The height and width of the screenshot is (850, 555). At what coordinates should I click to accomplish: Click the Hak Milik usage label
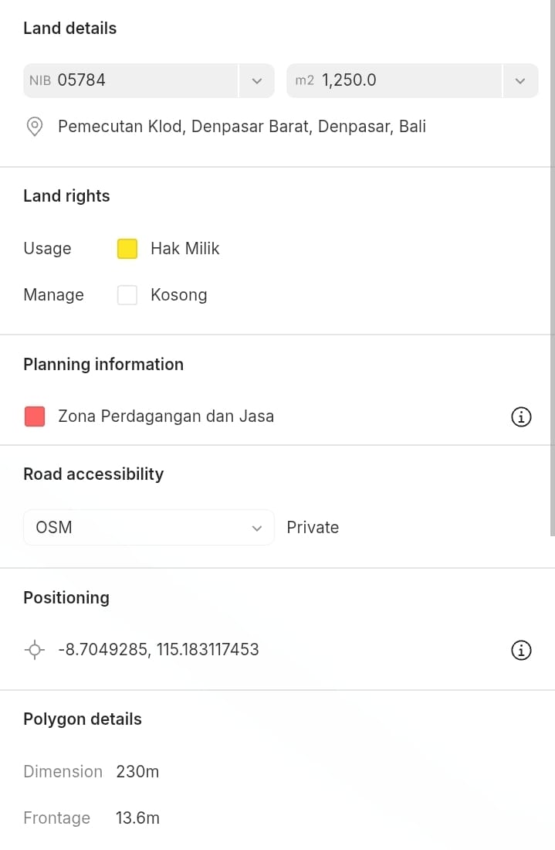click(x=185, y=249)
